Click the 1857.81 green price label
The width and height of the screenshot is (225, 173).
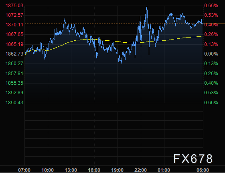(x=14, y=74)
